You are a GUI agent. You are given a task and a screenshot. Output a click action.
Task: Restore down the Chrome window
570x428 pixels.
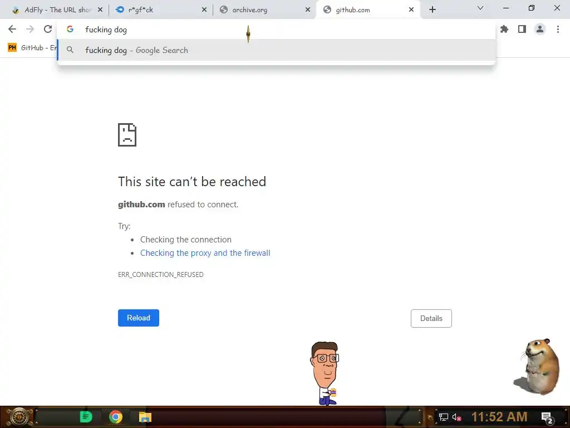coord(532,8)
